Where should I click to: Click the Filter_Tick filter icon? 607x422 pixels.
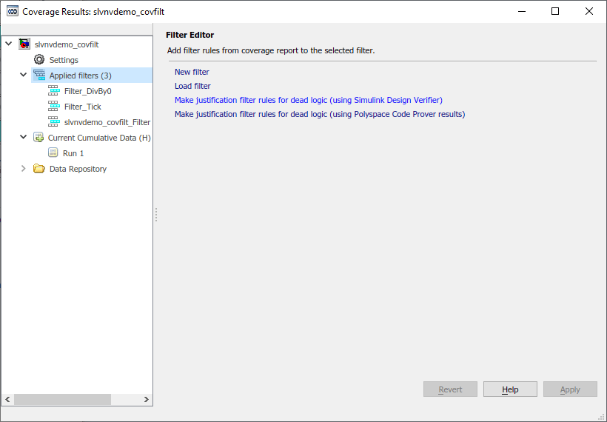coord(53,107)
